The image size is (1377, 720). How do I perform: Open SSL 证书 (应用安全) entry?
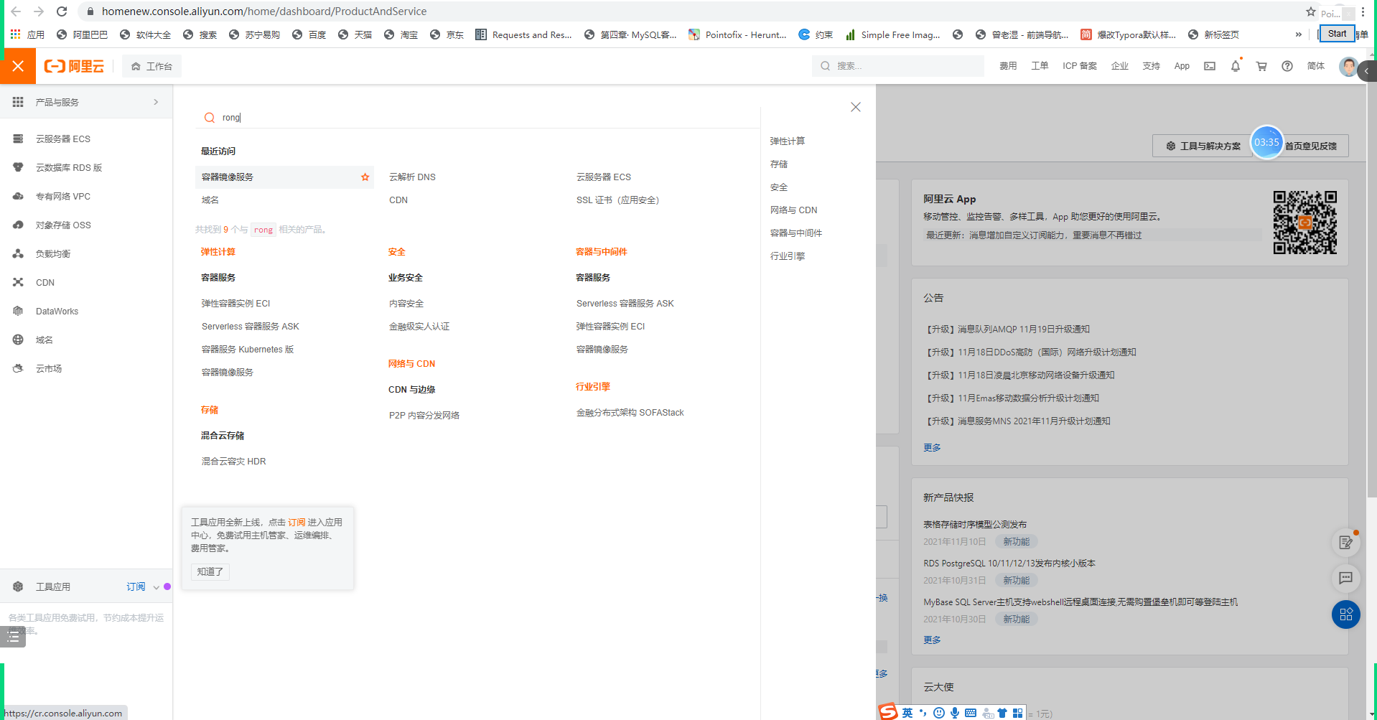point(617,200)
